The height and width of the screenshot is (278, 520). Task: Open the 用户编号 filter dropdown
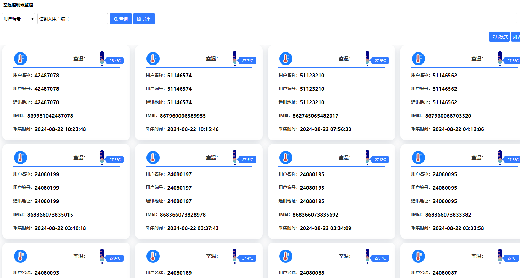[x=18, y=19]
